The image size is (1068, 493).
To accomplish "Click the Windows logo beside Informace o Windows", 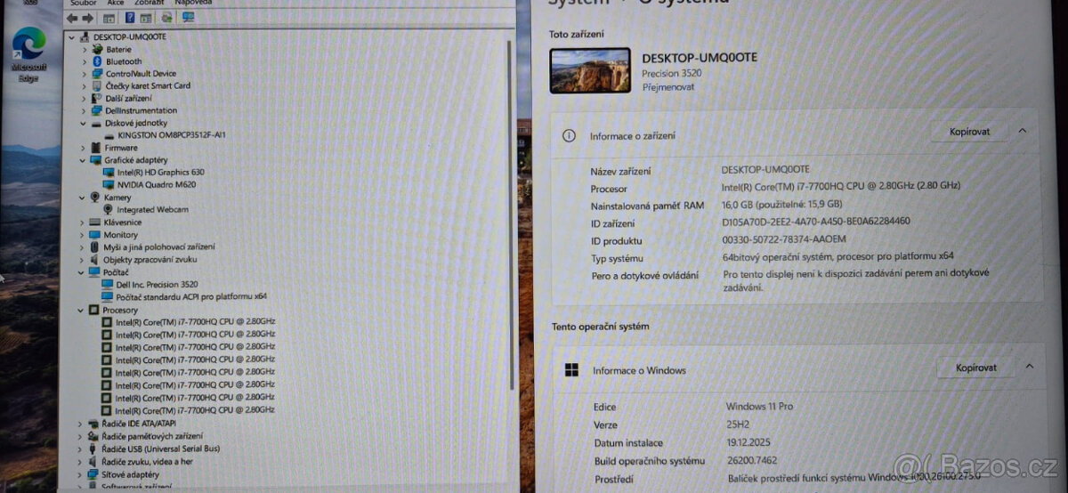I will pyautogui.click(x=571, y=370).
